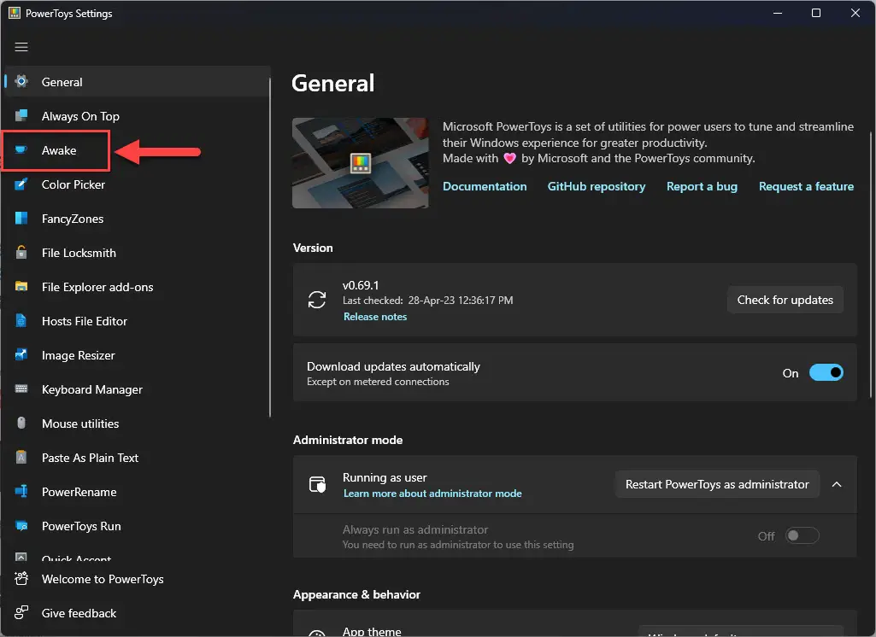The height and width of the screenshot is (637, 876).
Task: Click the File Explorer add-ons icon
Action: pyautogui.click(x=21, y=286)
